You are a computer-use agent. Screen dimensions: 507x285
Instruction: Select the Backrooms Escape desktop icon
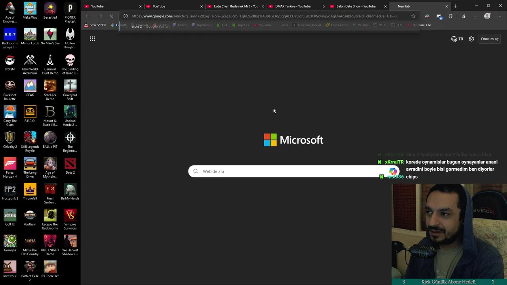pos(10,39)
